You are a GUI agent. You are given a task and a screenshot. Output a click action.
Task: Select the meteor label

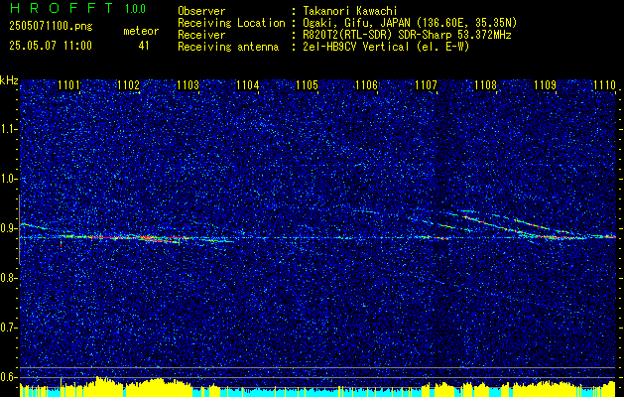[141, 31]
